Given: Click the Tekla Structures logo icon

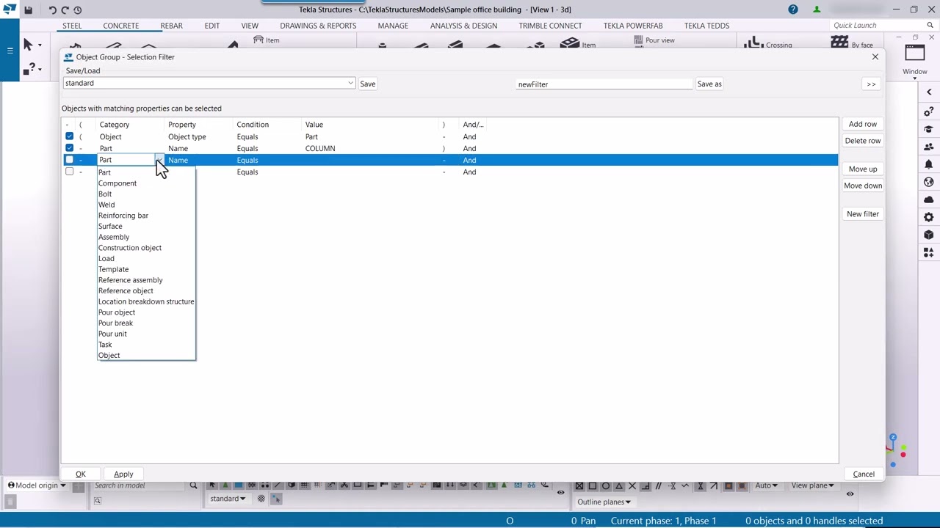Looking at the screenshot, I should 9,10.
